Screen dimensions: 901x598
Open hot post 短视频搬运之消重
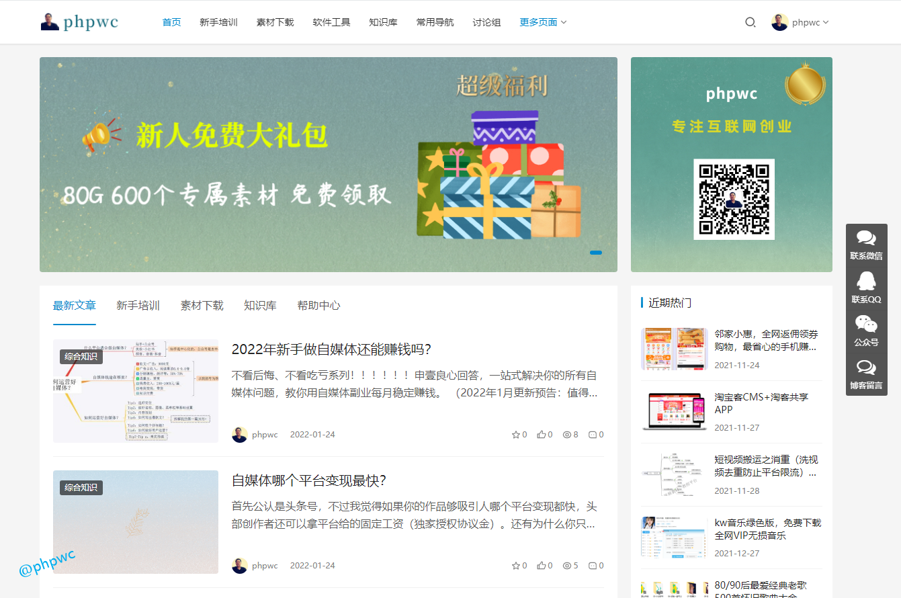pos(766,466)
